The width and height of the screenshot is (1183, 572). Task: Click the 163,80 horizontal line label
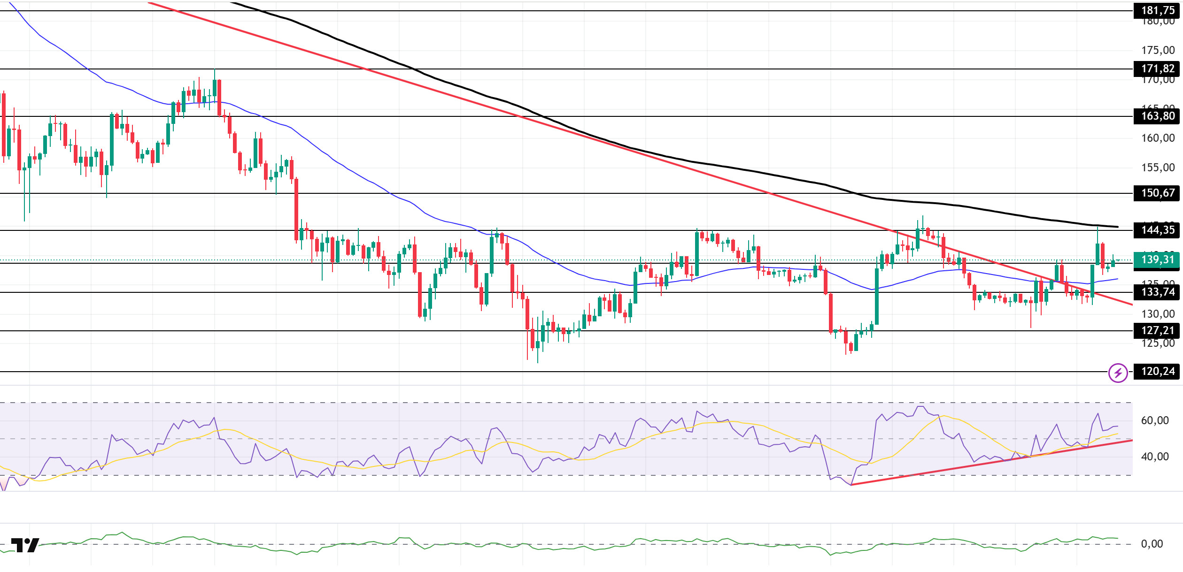click(1157, 116)
